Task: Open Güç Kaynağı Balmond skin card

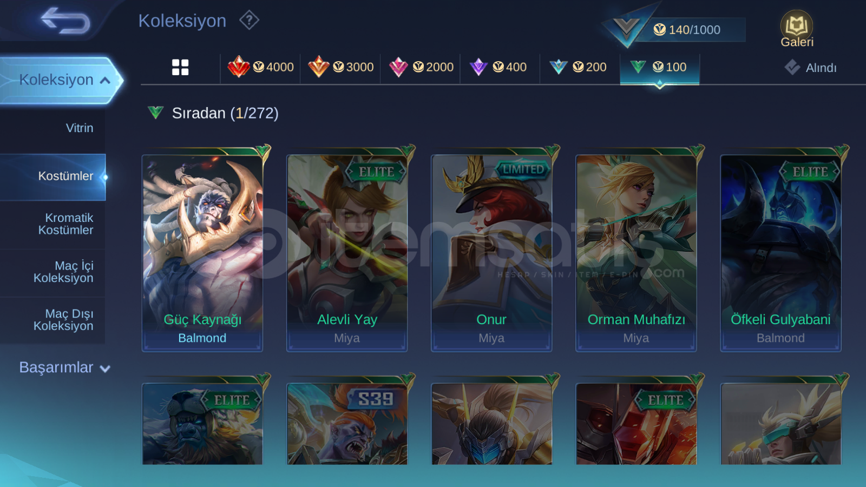Action: pos(202,253)
